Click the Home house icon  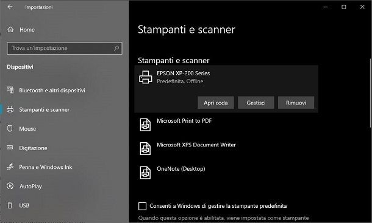[x=10, y=30]
